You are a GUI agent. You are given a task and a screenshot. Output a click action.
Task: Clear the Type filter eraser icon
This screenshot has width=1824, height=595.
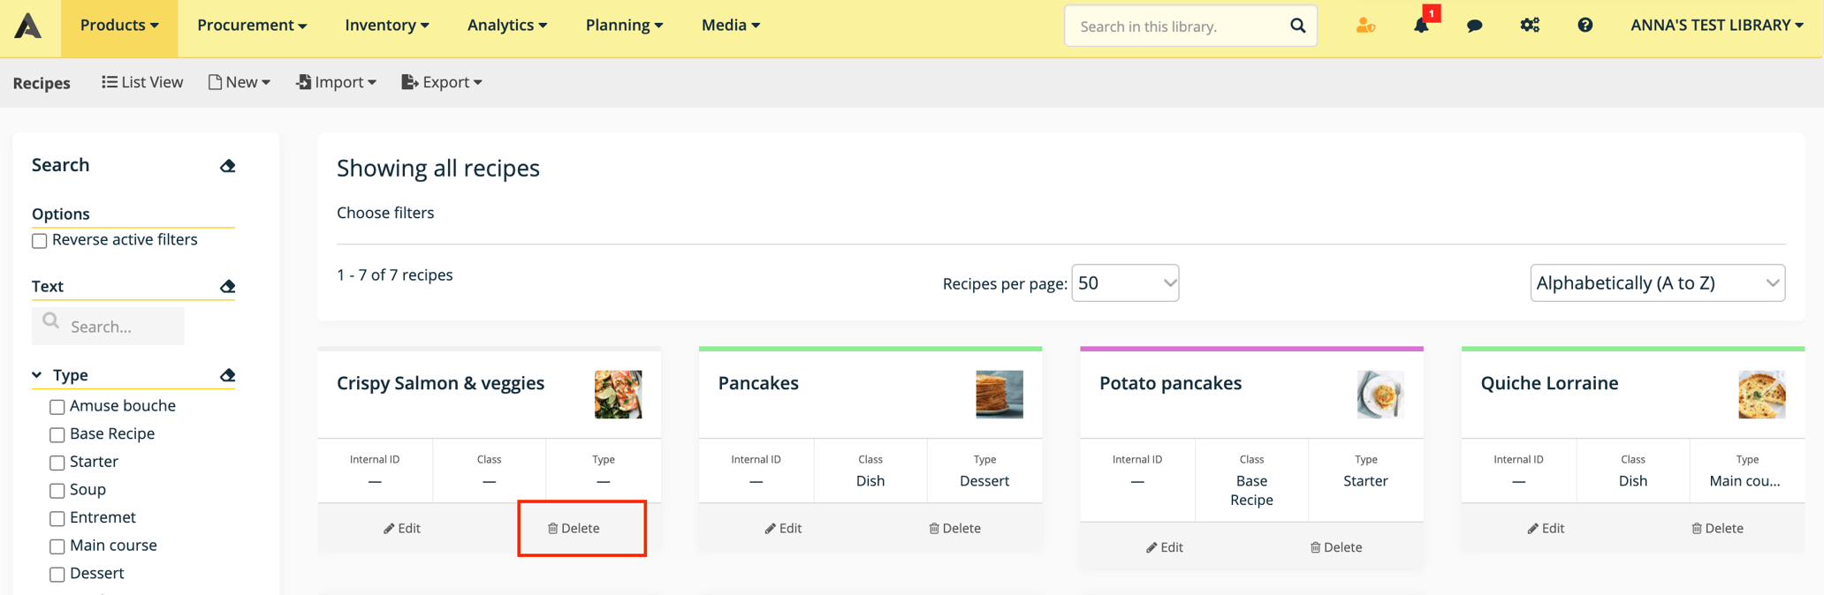(x=228, y=375)
